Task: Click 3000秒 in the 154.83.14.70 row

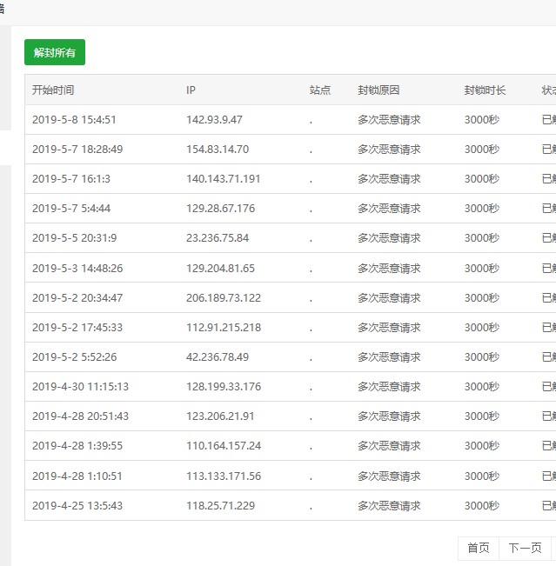Action: [x=482, y=149]
